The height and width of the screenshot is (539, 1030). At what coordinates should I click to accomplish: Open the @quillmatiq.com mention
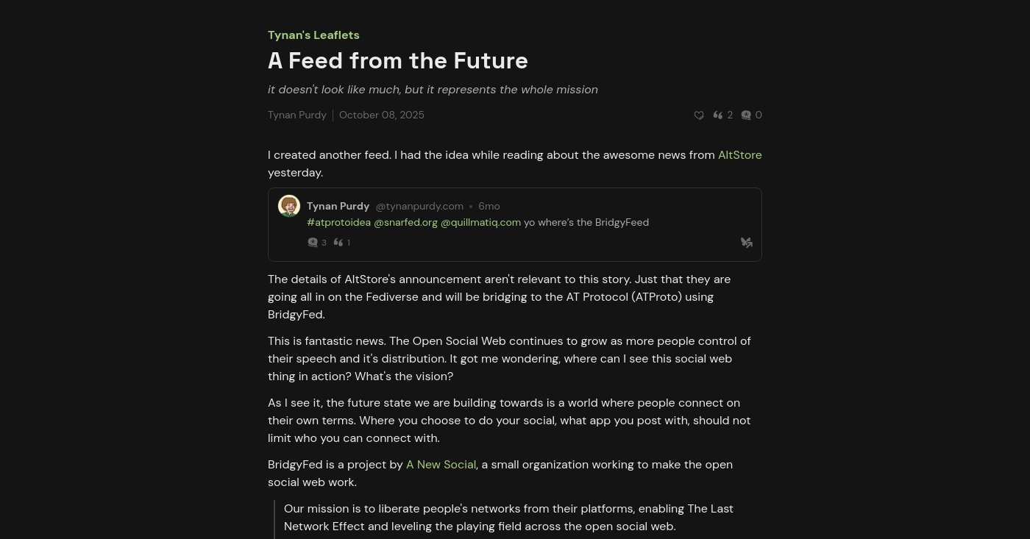point(480,223)
